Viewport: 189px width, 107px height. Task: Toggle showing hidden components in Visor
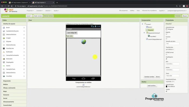point(67,24)
